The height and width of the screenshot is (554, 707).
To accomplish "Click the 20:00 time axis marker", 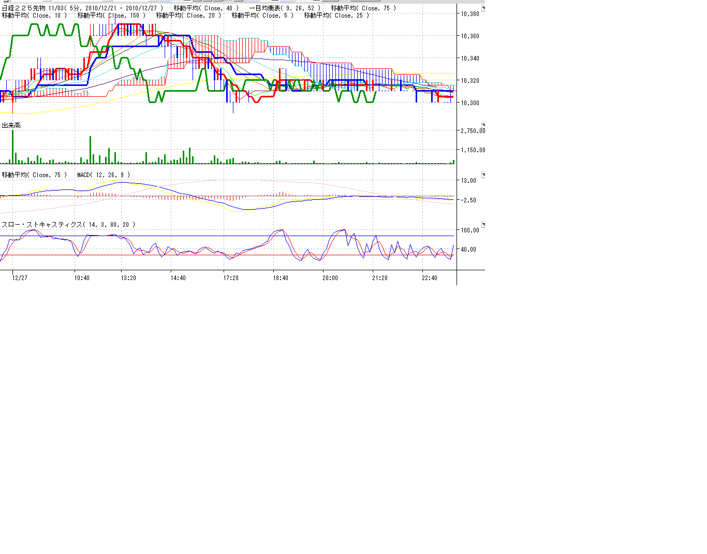I will click(x=330, y=278).
